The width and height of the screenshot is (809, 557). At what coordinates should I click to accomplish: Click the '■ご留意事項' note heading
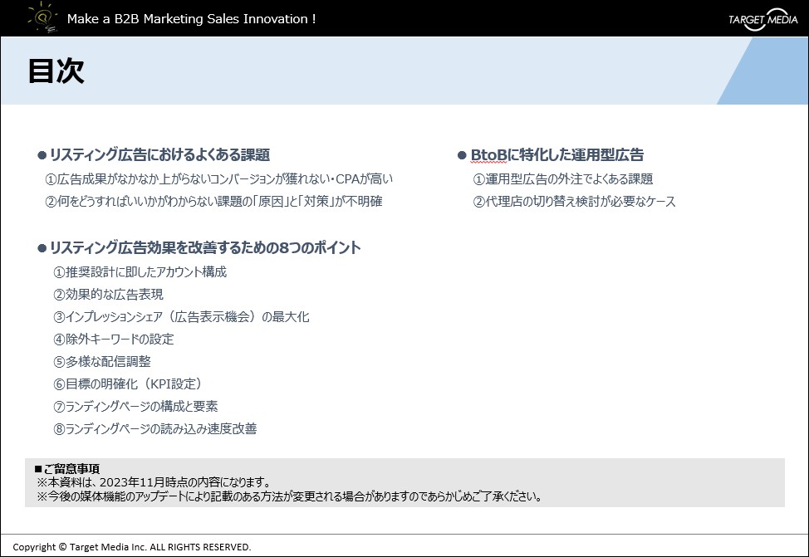click(67, 469)
